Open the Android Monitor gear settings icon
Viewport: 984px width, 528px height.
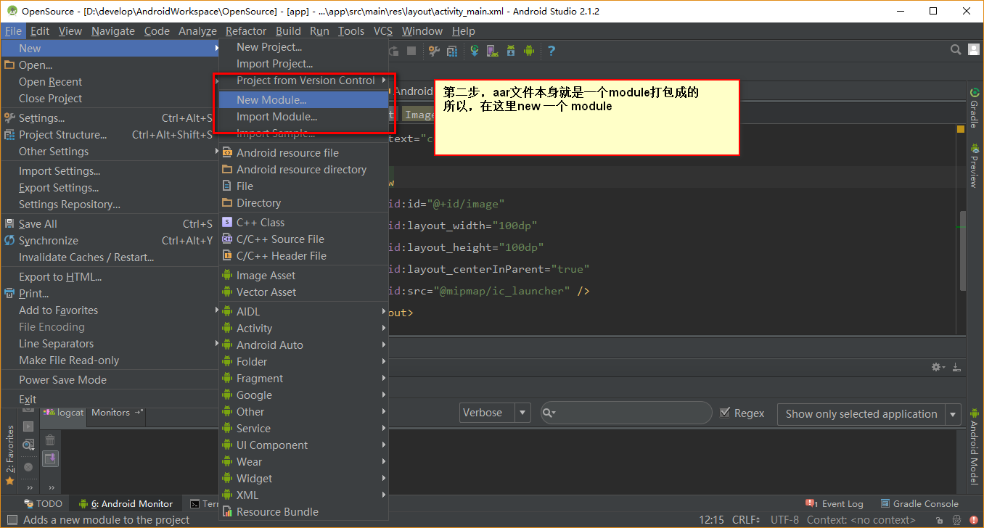click(937, 368)
